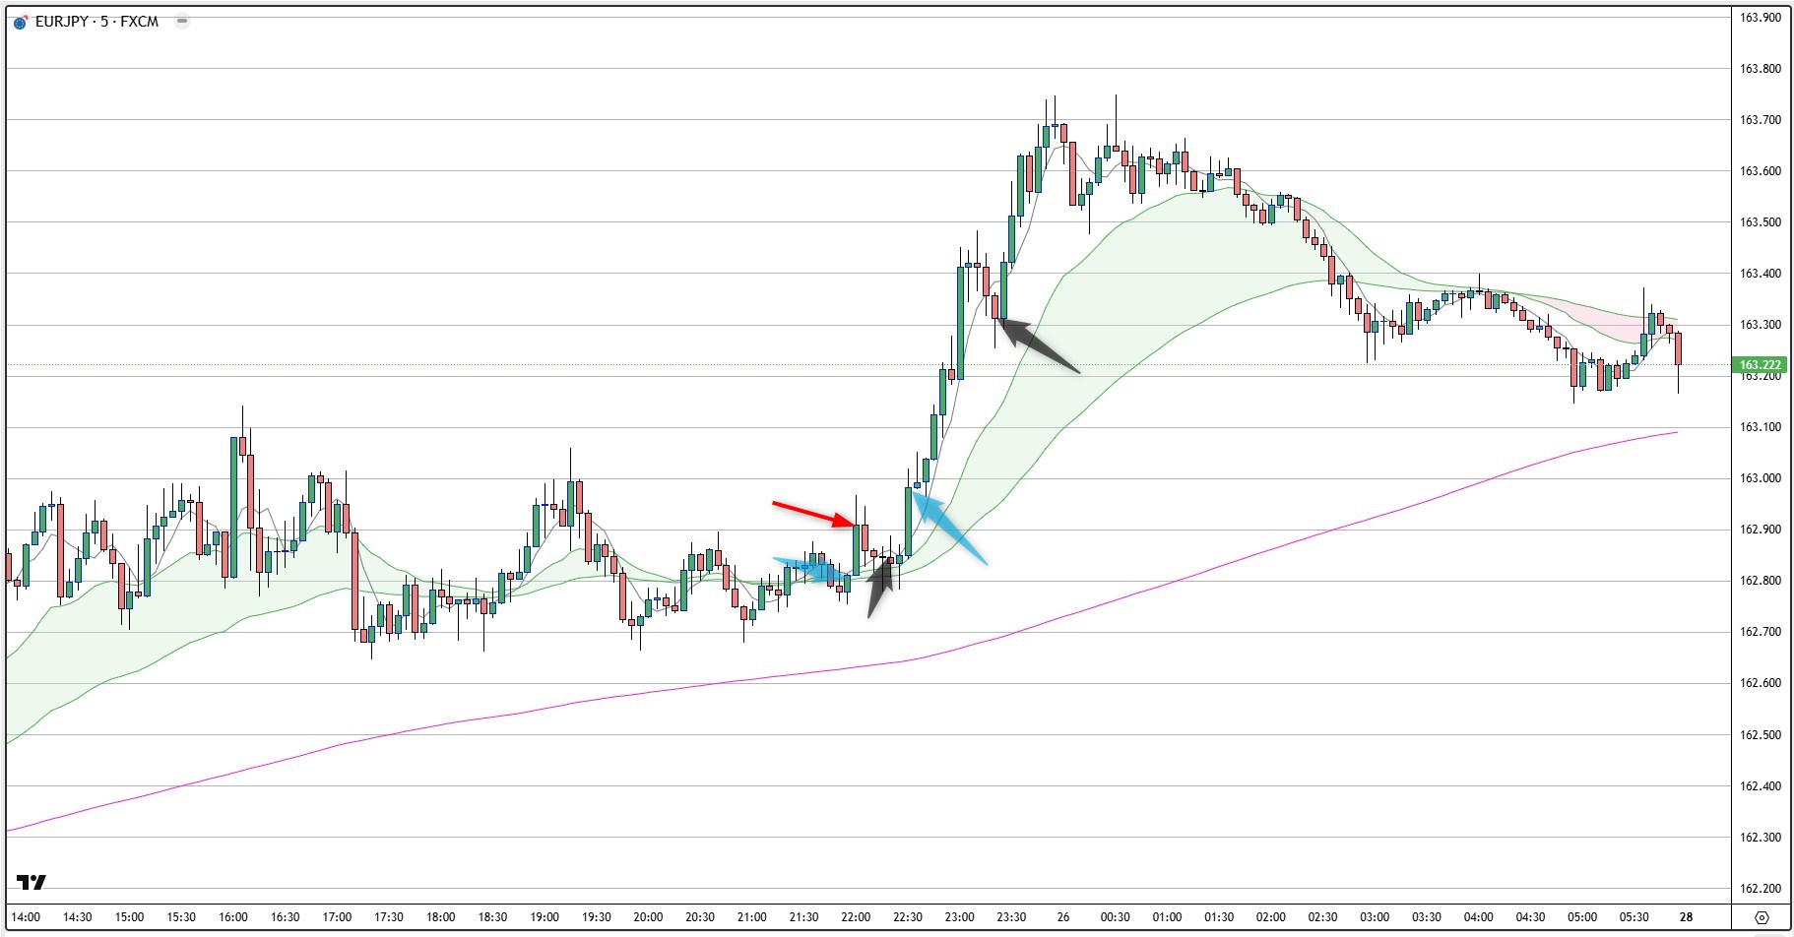Click the 162.300 price axis label
The image size is (1794, 937).
tap(1761, 837)
